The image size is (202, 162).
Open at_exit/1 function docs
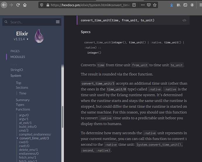pyautogui.click(x=25, y=123)
